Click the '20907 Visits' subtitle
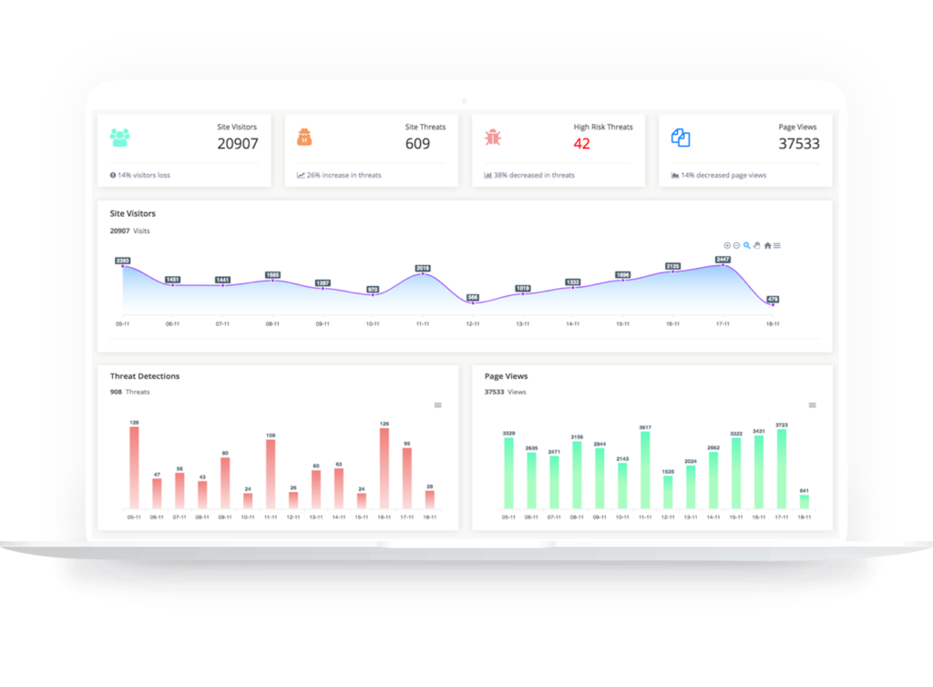The image size is (933, 687). click(x=129, y=231)
